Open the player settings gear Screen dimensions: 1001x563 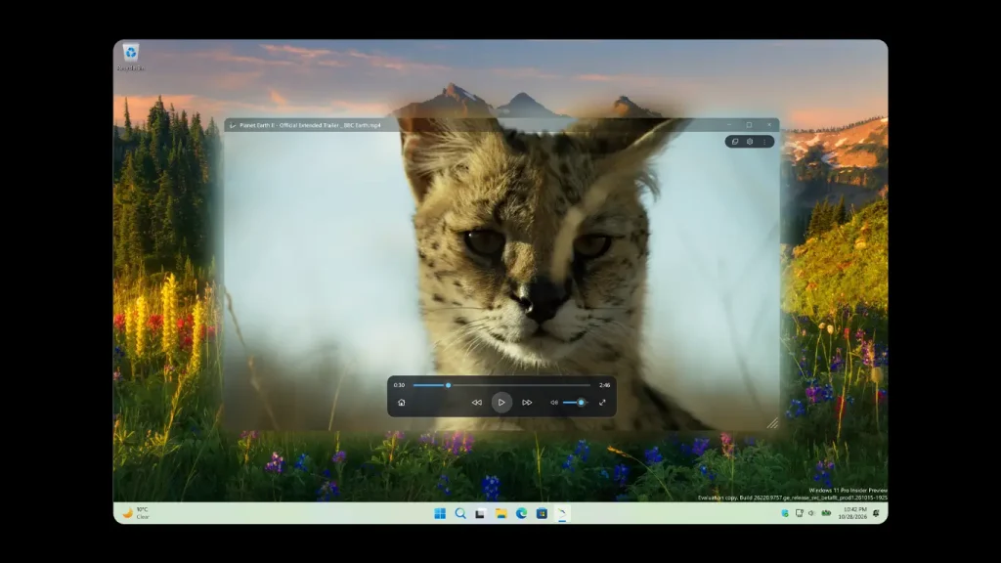point(750,142)
